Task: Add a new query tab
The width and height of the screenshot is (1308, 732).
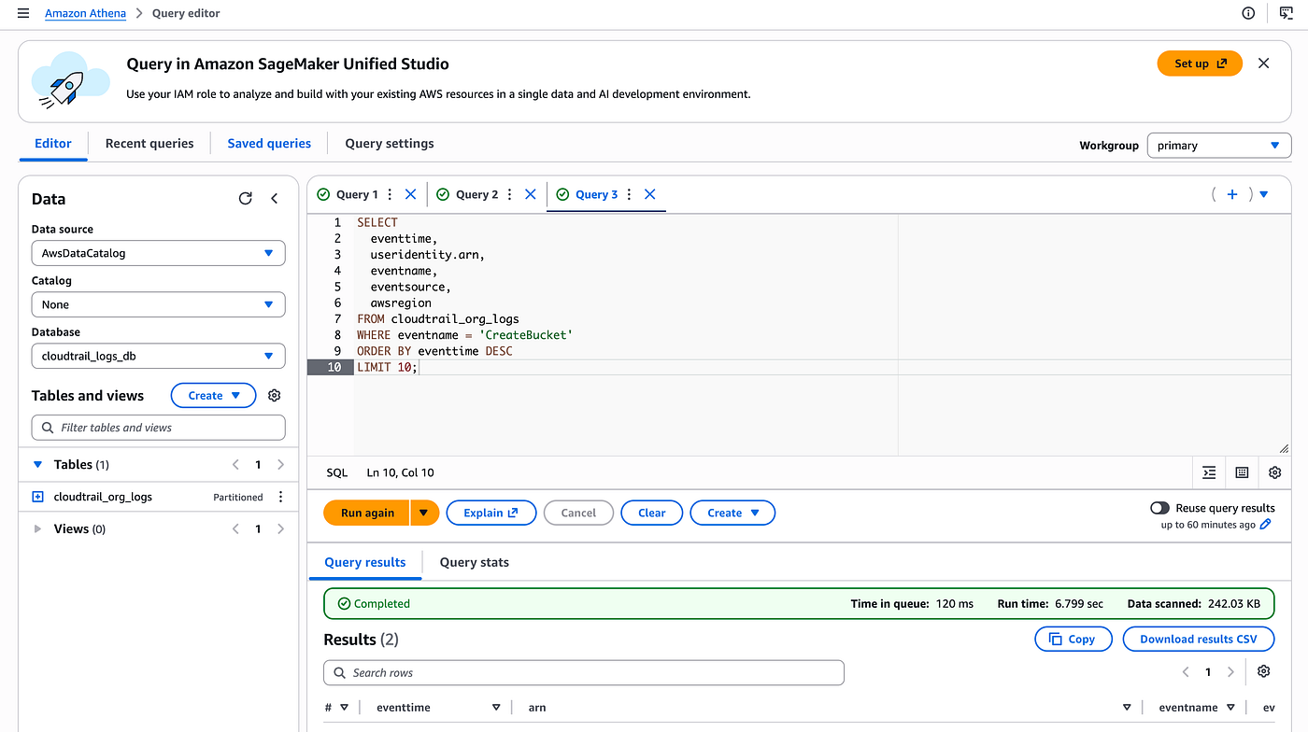Action: (x=1232, y=194)
